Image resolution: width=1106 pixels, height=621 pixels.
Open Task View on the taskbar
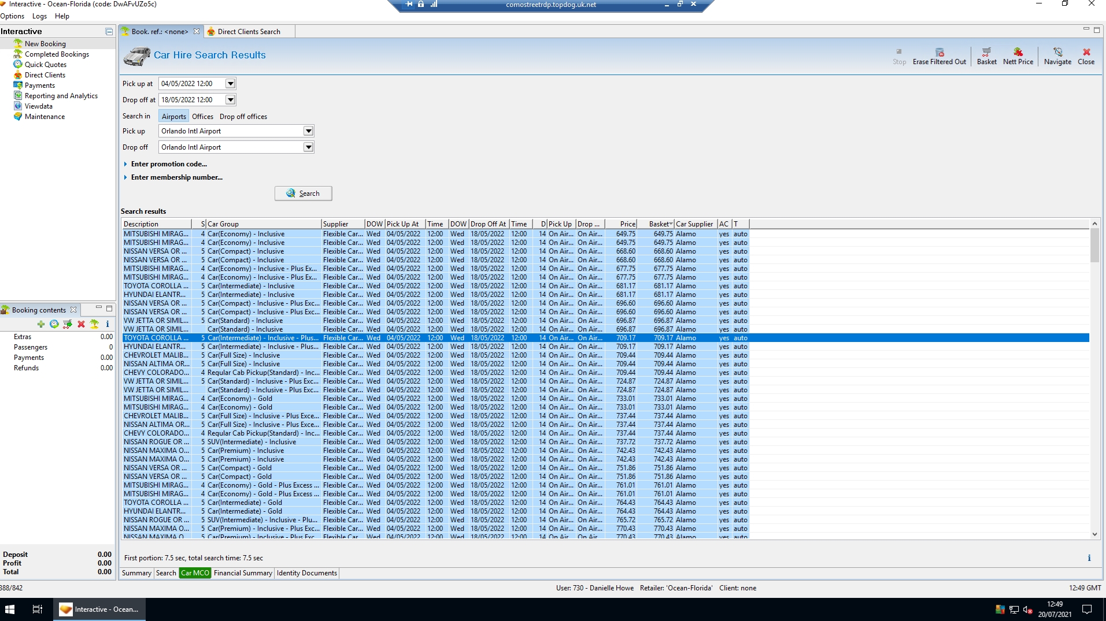coord(38,609)
